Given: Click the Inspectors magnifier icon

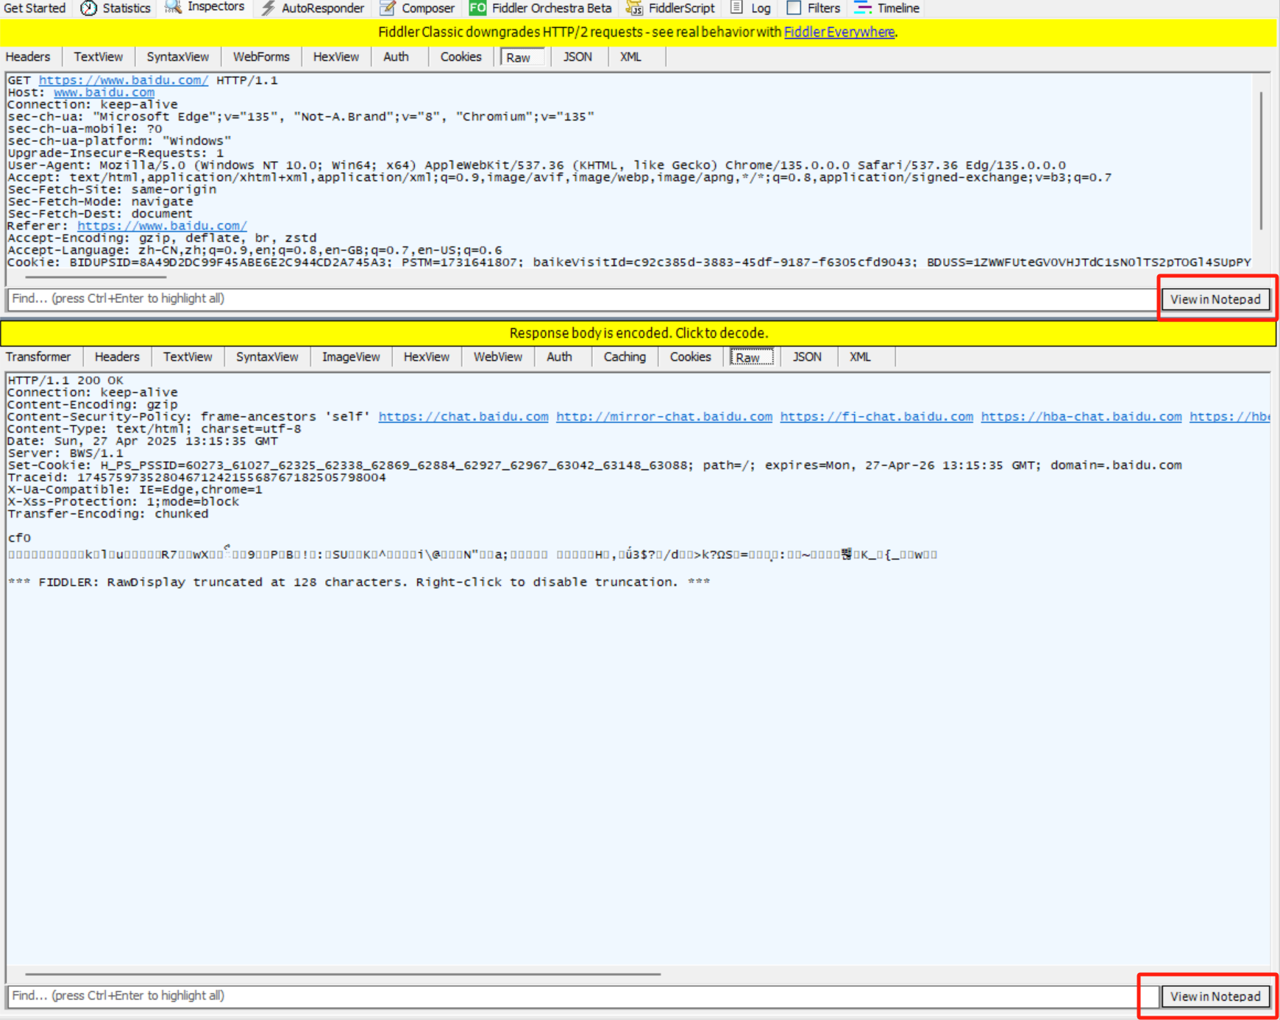Looking at the screenshot, I should pyautogui.click(x=173, y=7).
